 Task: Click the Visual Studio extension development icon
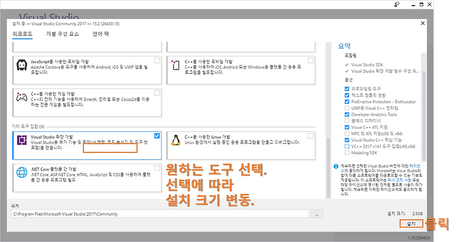click(x=22, y=140)
